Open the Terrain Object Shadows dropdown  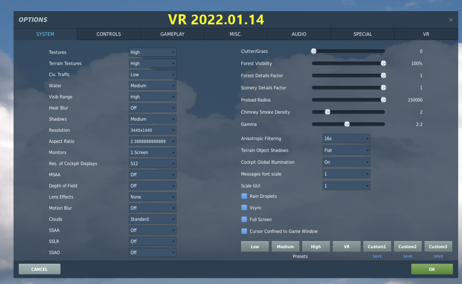tap(346, 150)
